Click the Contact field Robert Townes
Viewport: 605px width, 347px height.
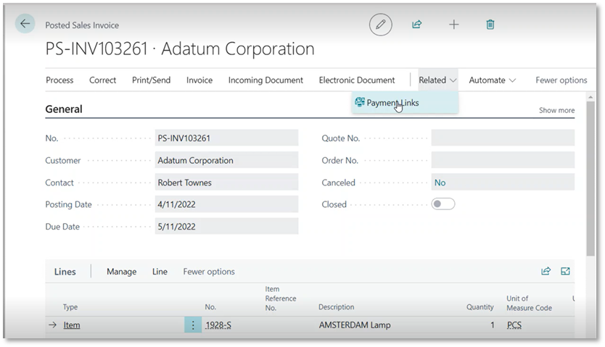tap(226, 183)
